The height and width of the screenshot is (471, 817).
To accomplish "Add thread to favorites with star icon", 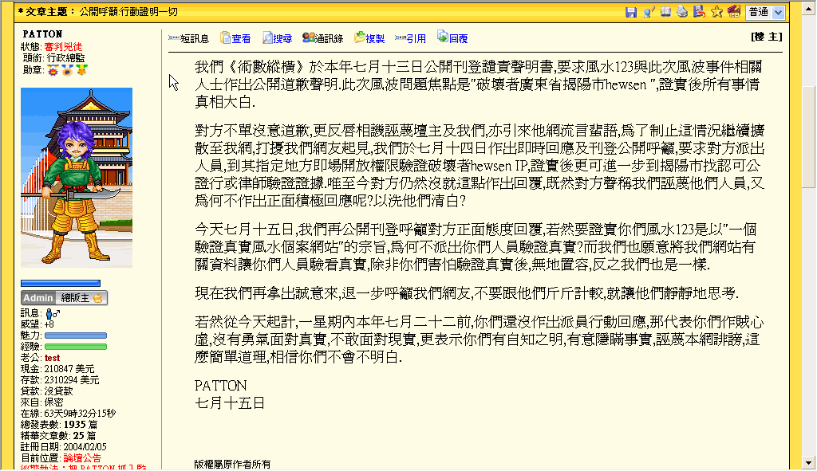I will [717, 11].
